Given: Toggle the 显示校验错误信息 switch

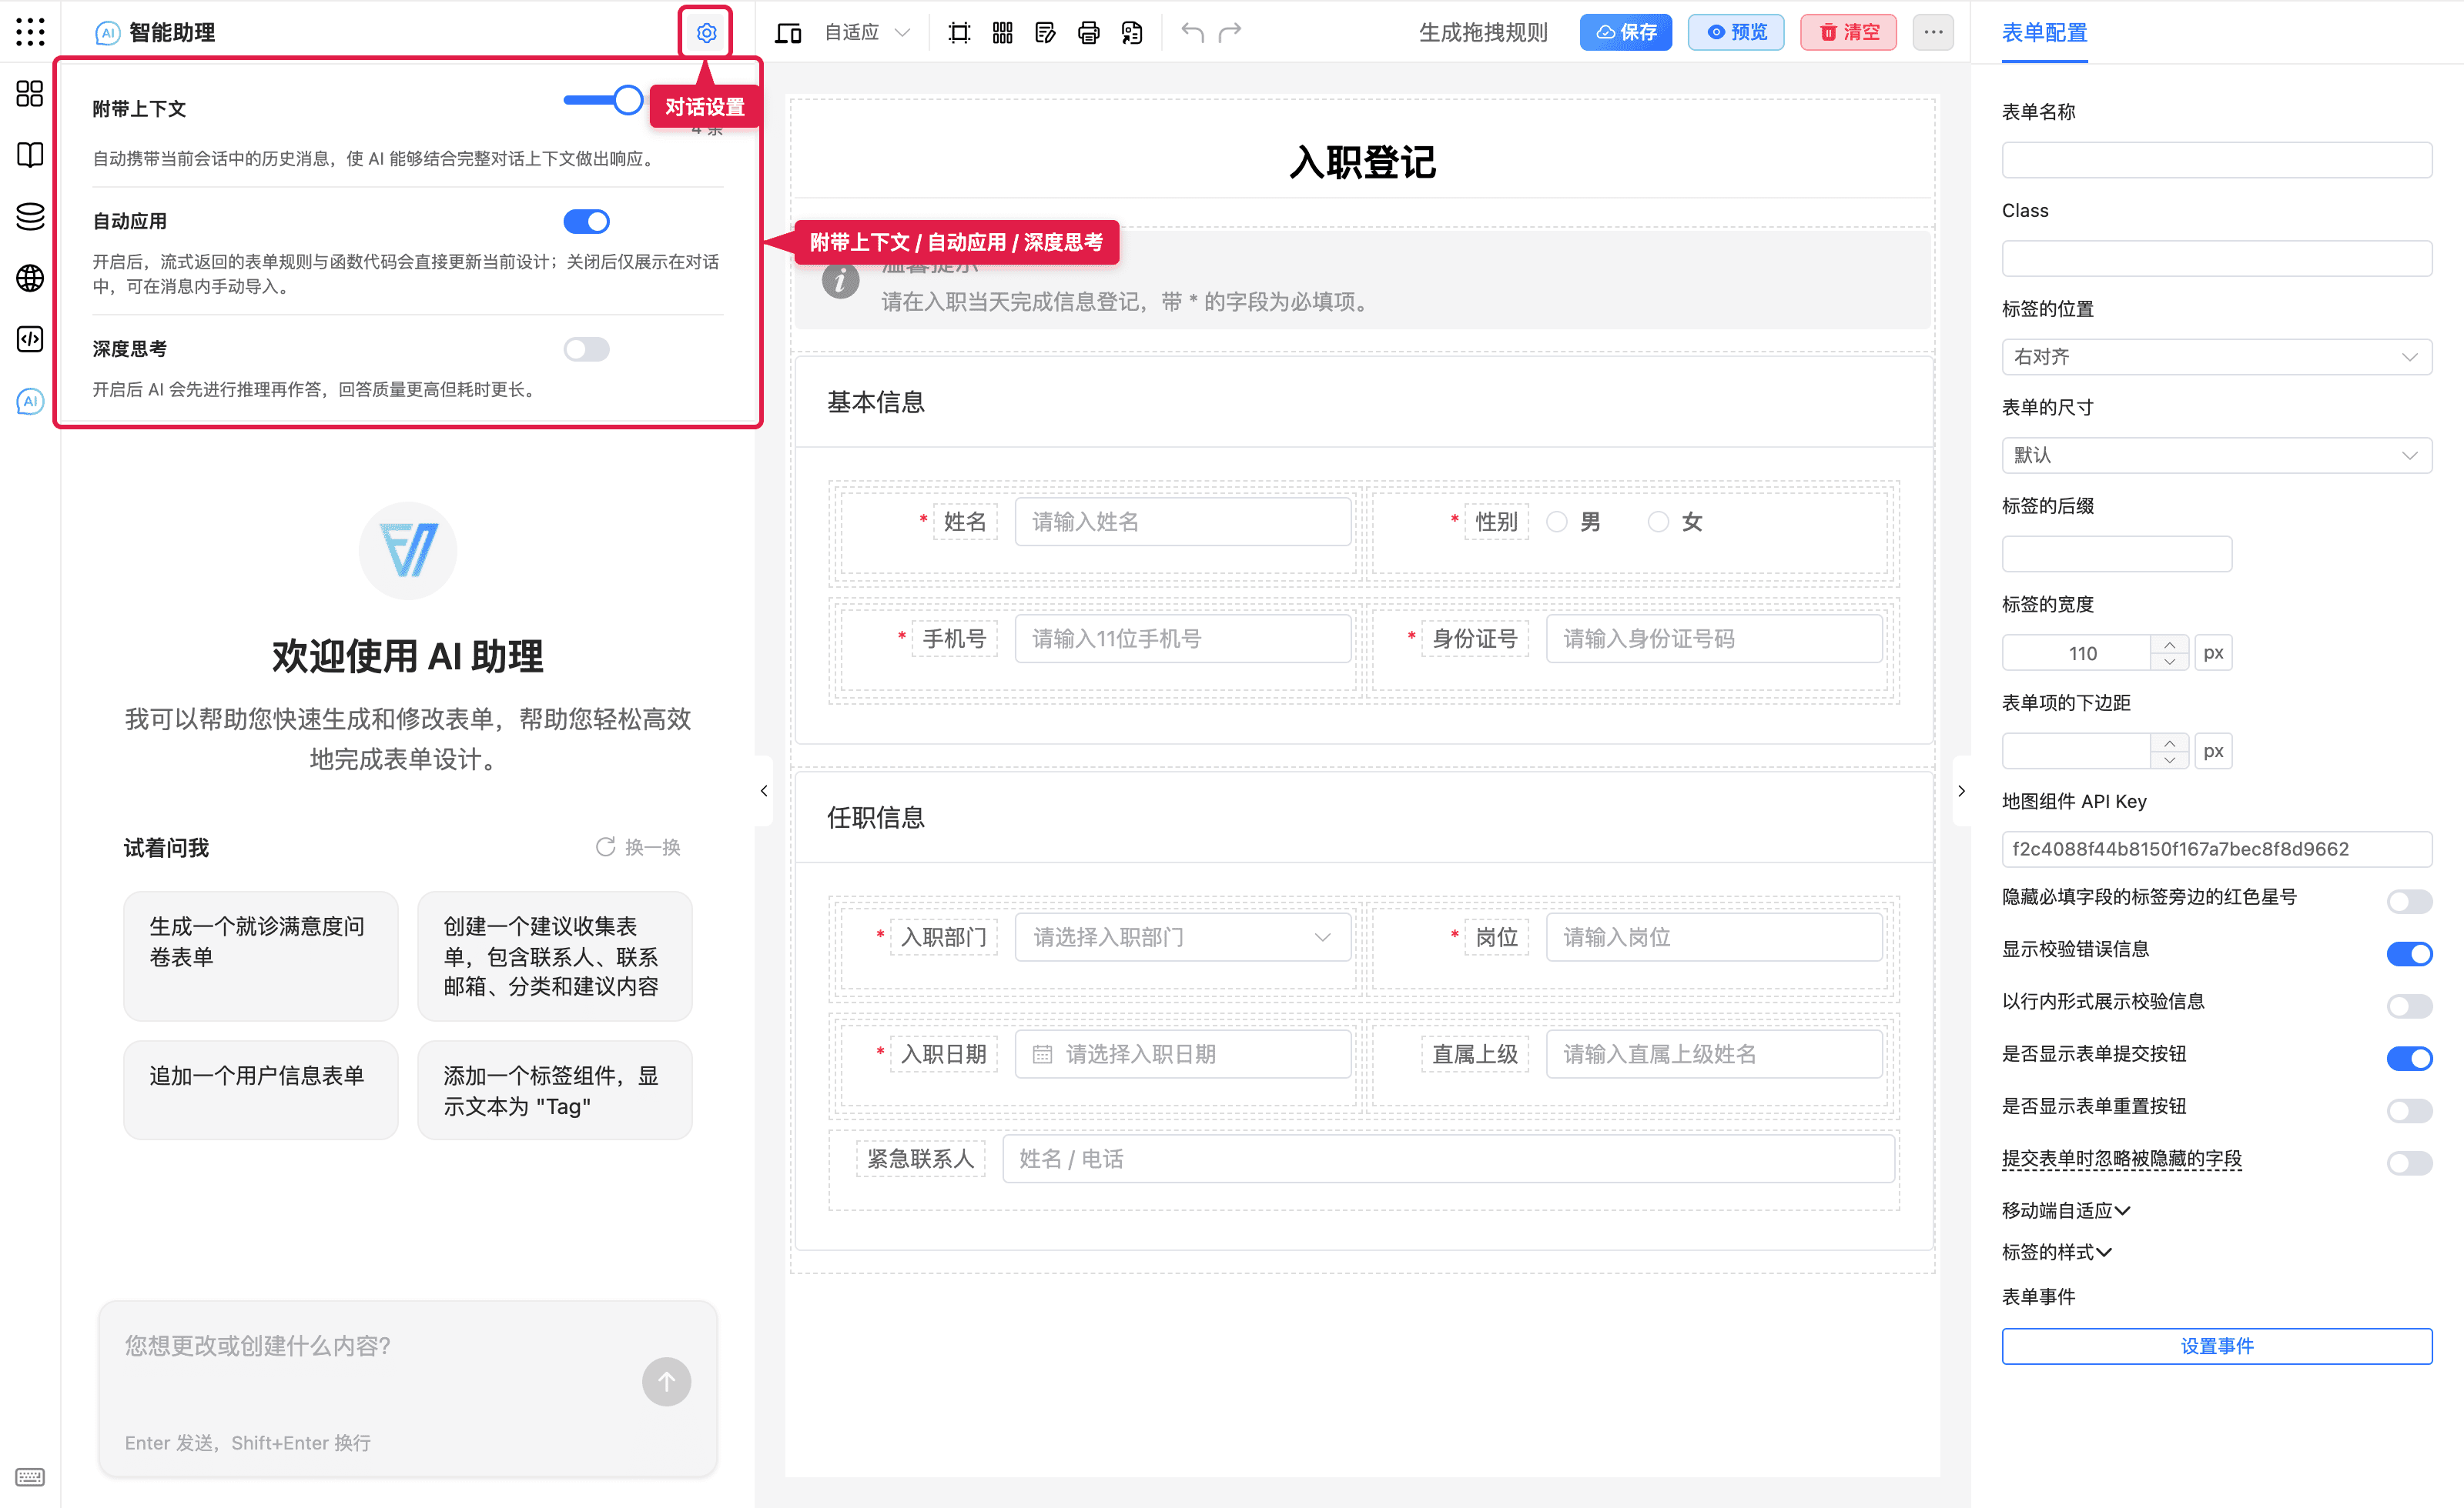Looking at the screenshot, I should (x=2409, y=953).
